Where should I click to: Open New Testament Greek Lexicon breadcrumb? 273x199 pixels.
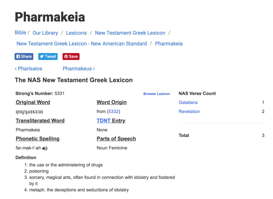tap(130, 33)
